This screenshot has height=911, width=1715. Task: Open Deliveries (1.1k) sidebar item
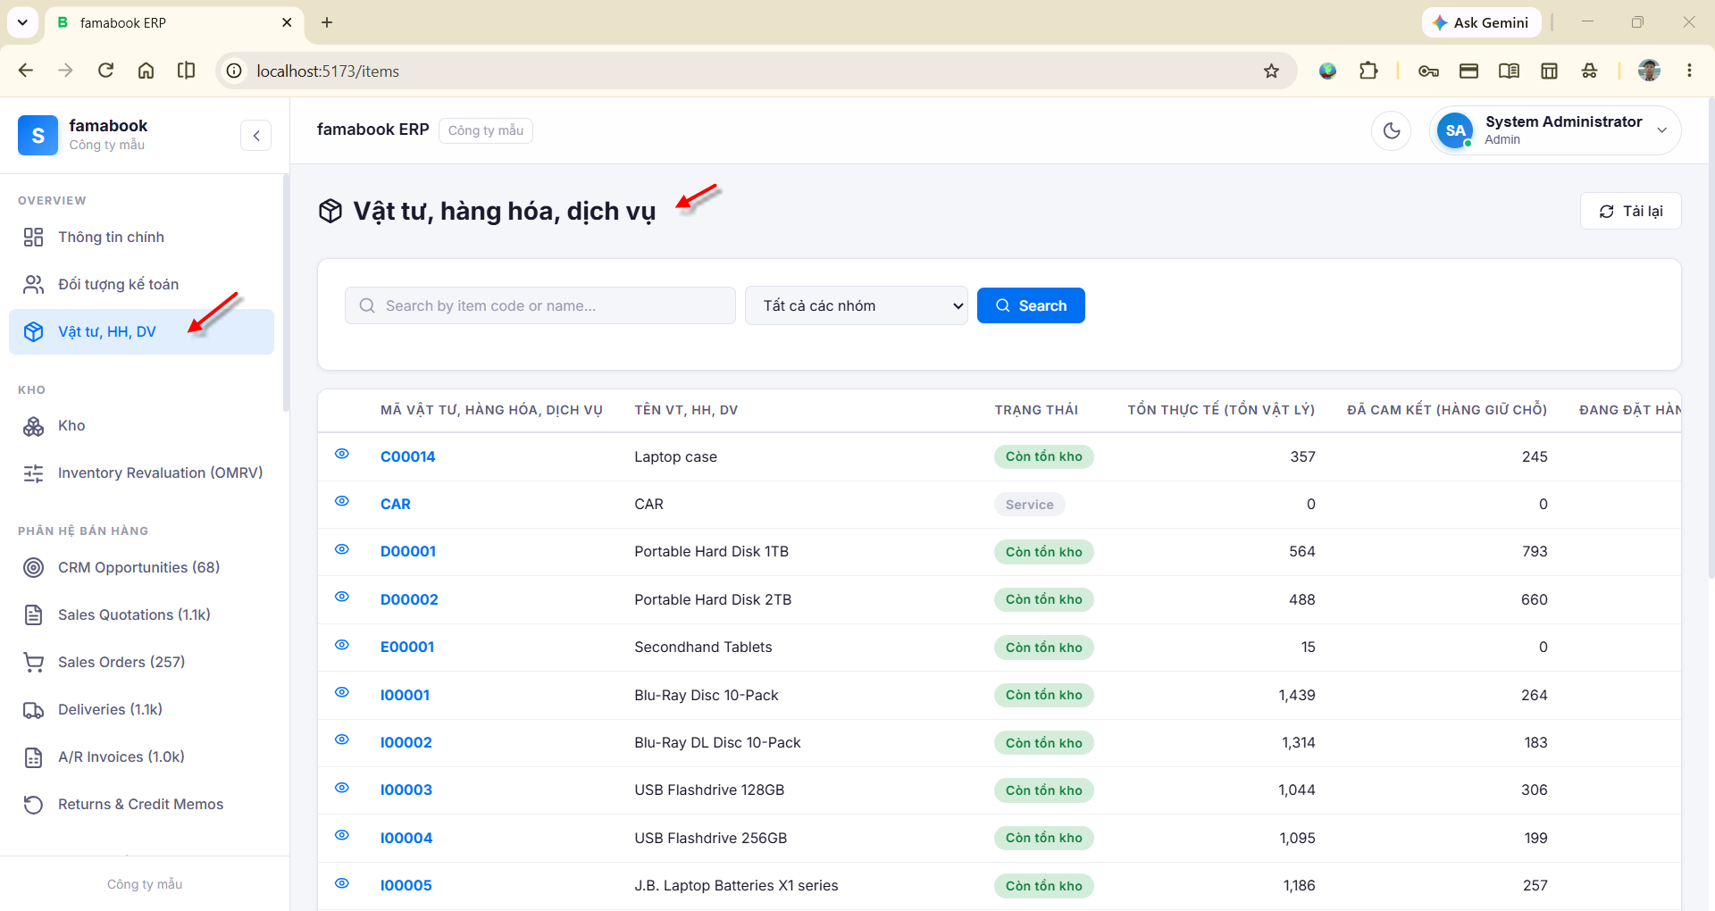[x=141, y=709]
